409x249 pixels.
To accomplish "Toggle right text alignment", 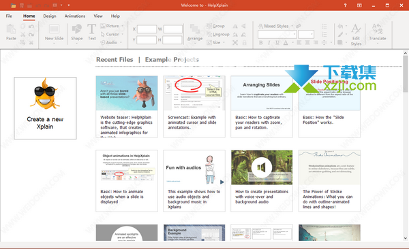I will (316, 42).
